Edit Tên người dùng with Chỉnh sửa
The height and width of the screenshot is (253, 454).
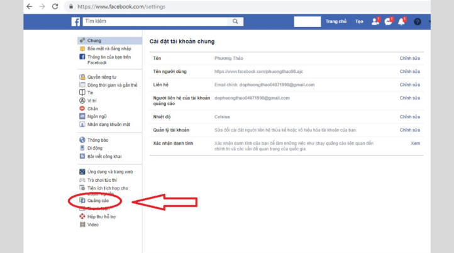(410, 72)
